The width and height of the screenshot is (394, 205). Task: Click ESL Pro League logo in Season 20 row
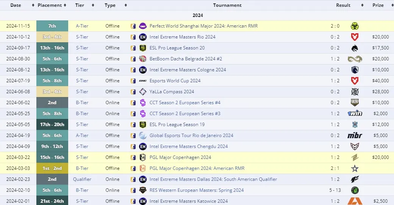(143, 48)
